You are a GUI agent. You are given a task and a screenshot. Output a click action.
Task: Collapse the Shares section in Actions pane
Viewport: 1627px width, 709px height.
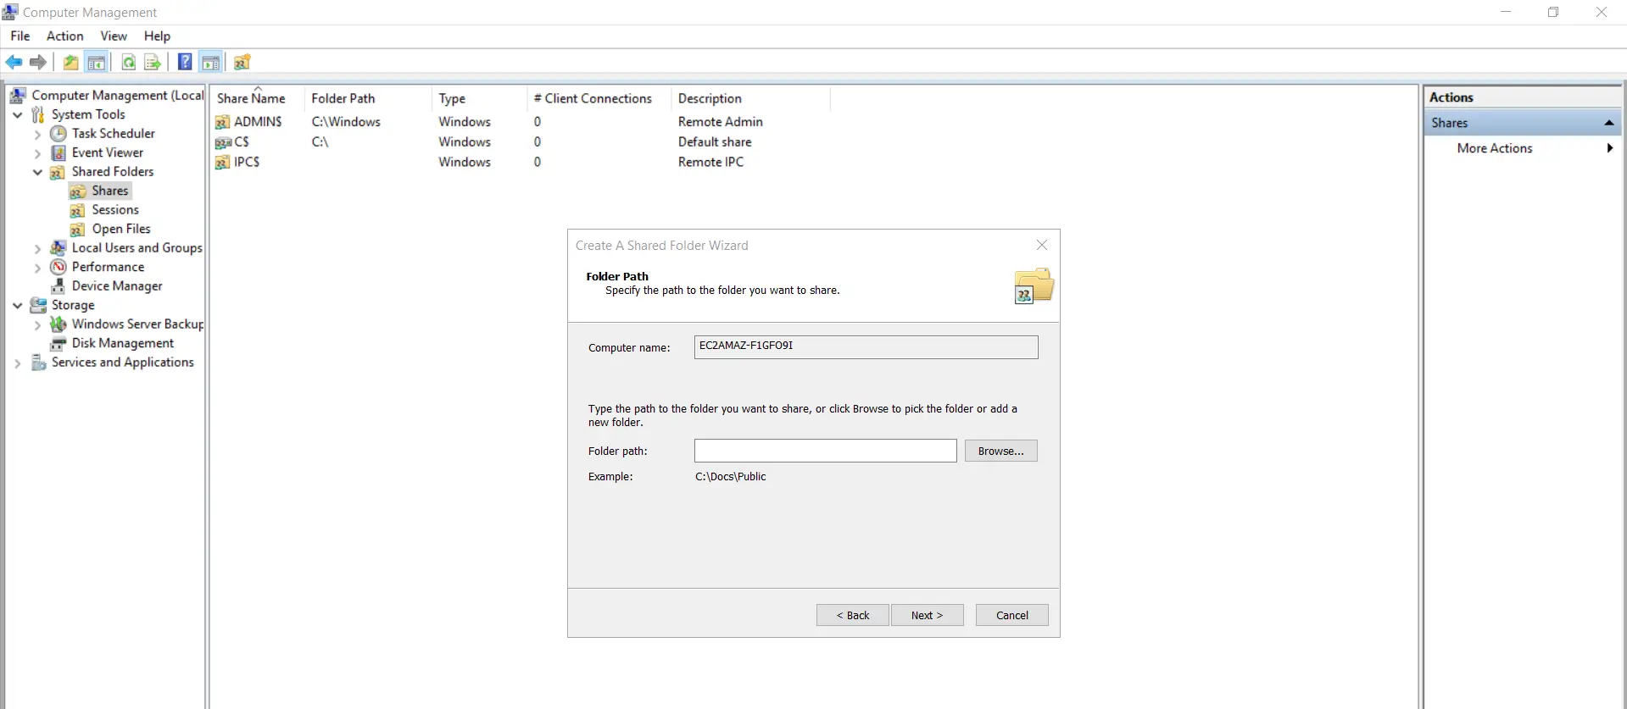point(1608,123)
